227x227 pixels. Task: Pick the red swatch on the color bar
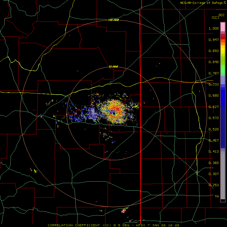coord(223,38)
